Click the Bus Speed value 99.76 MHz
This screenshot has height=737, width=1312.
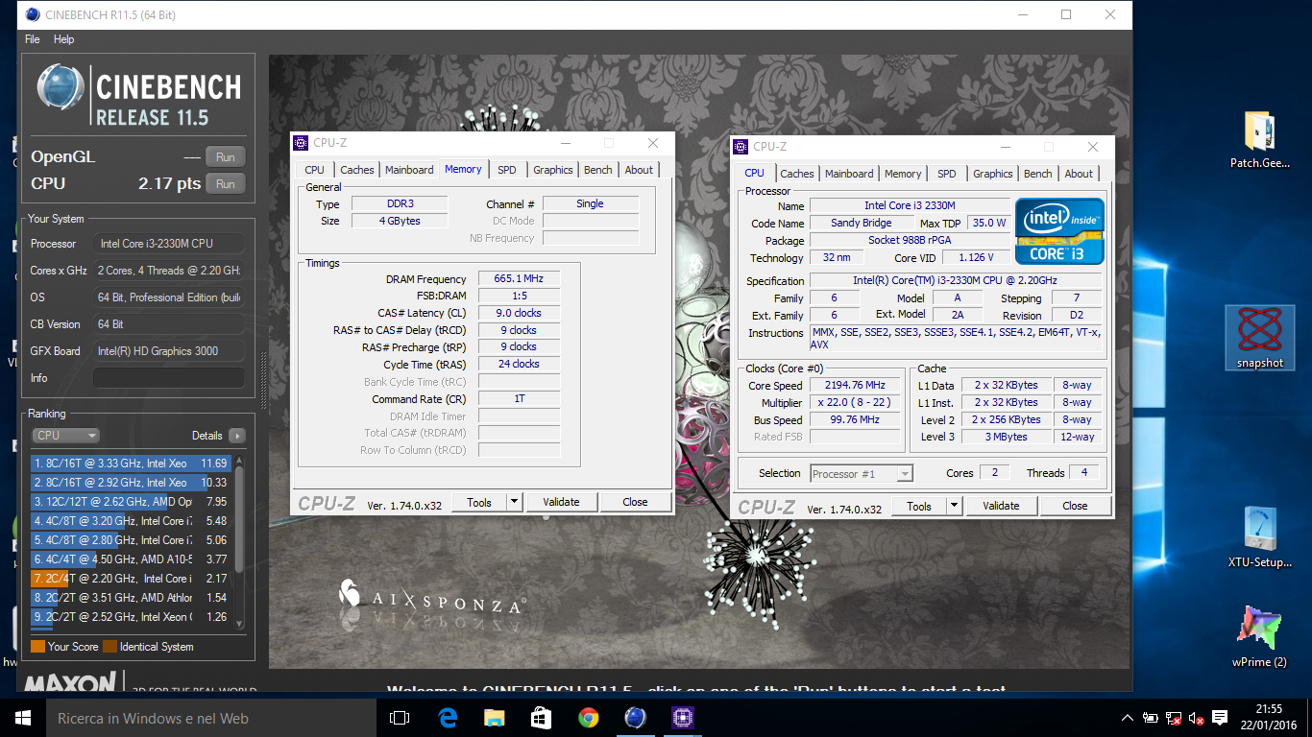pyautogui.click(x=855, y=419)
